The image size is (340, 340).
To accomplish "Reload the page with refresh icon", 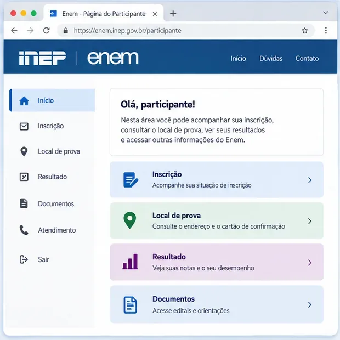I will [x=47, y=31].
